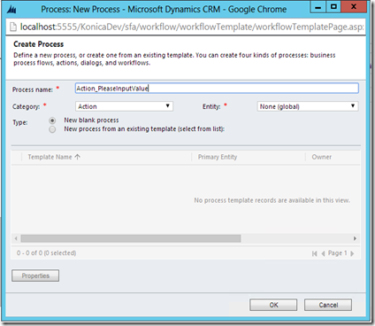Click the 'Entity:' label
The width and height of the screenshot is (375, 326).
click(x=211, y=106)
